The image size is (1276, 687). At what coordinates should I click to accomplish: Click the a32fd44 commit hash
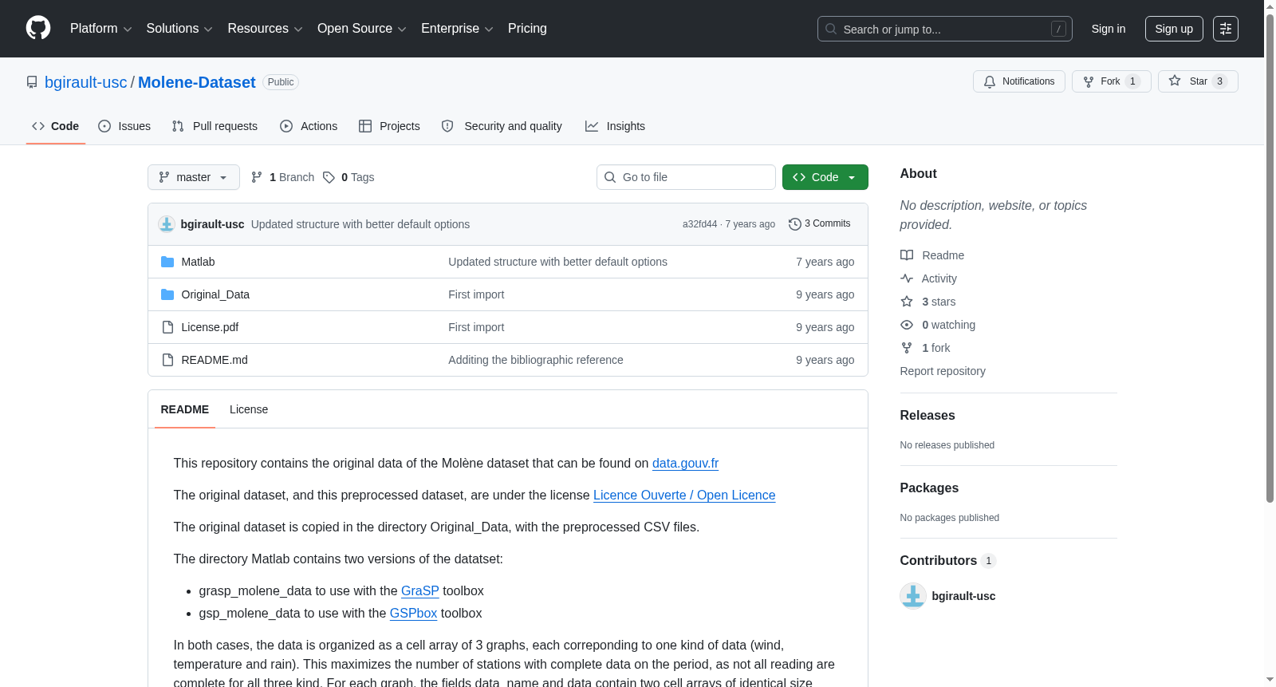[699, 224]
